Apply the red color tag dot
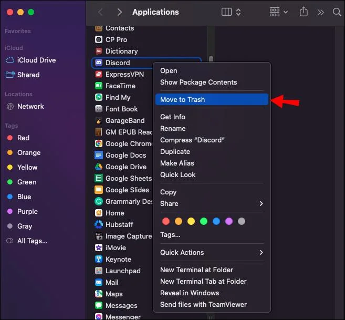The image size is (345, 320). 166,221
